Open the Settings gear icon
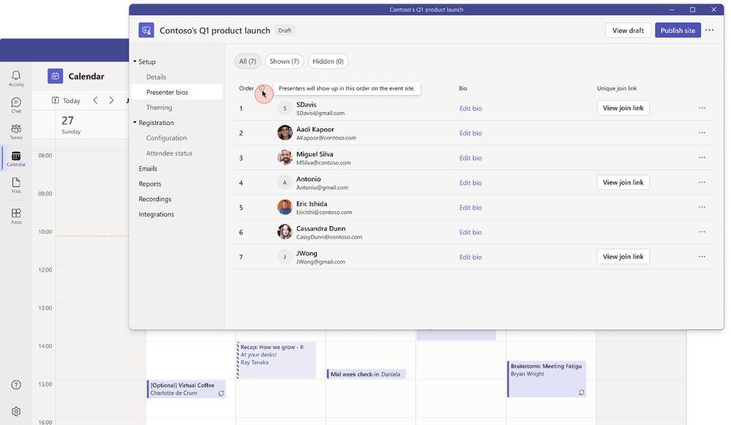This screenshot has height=425, width=731. pos(16,412)
